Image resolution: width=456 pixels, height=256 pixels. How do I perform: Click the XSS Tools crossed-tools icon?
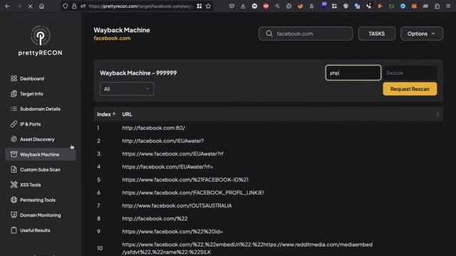pyautogui.click(x=14, y=185)
